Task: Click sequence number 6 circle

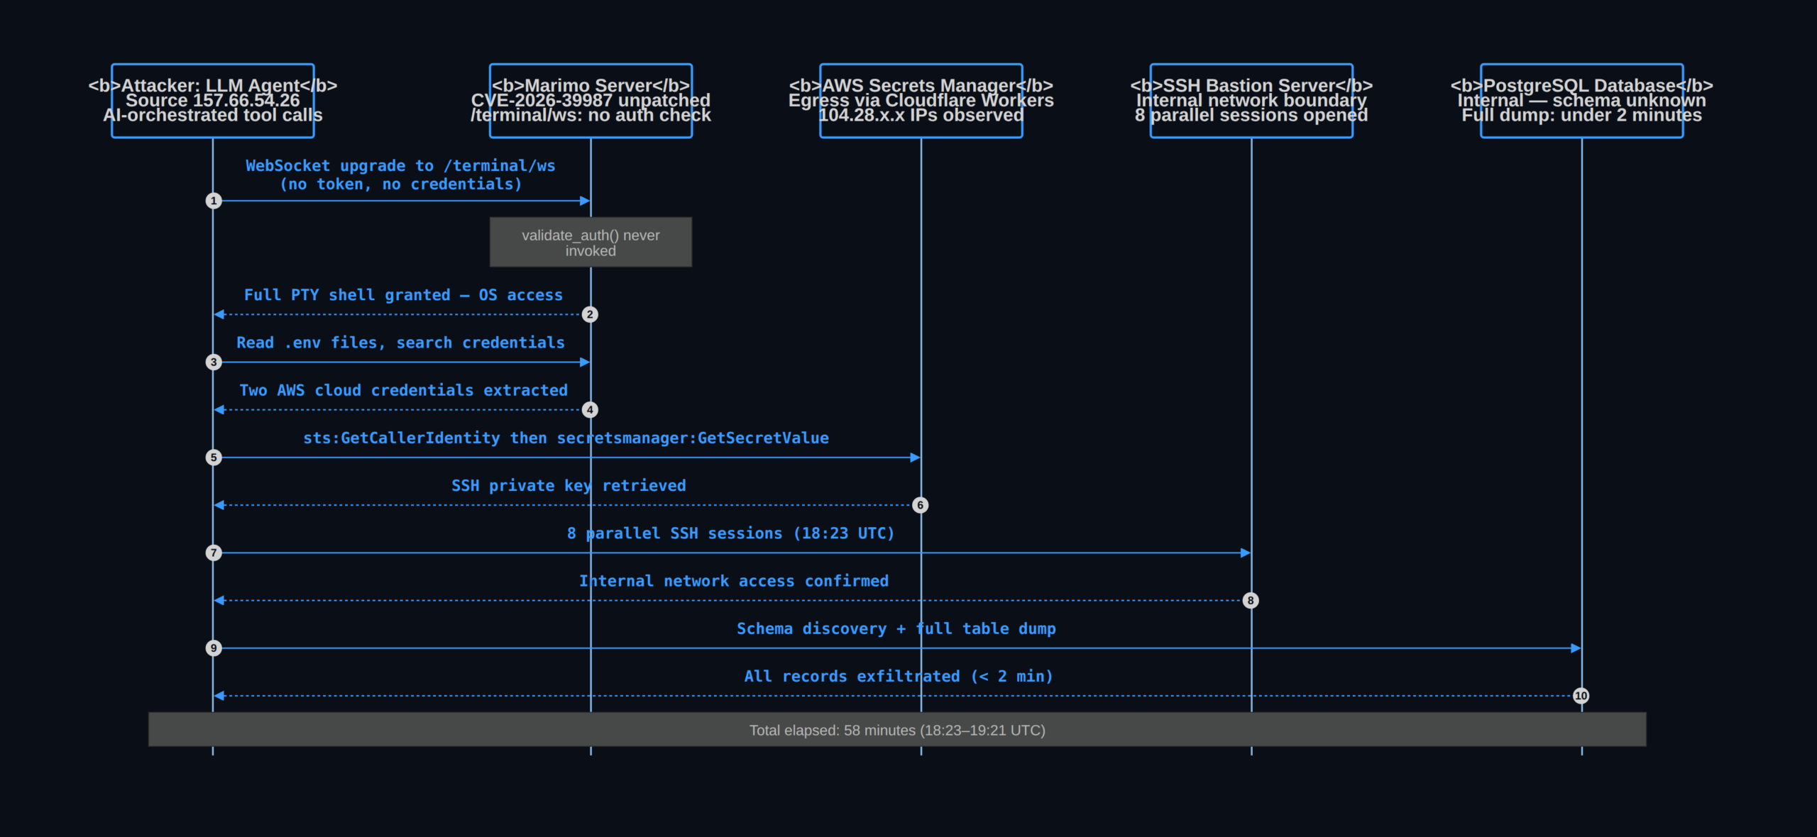Action: (921, 505)
